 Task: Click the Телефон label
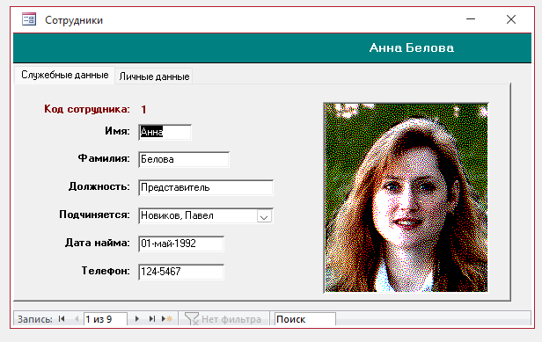106,271
